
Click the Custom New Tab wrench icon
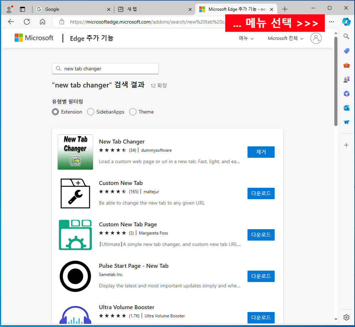75,193
